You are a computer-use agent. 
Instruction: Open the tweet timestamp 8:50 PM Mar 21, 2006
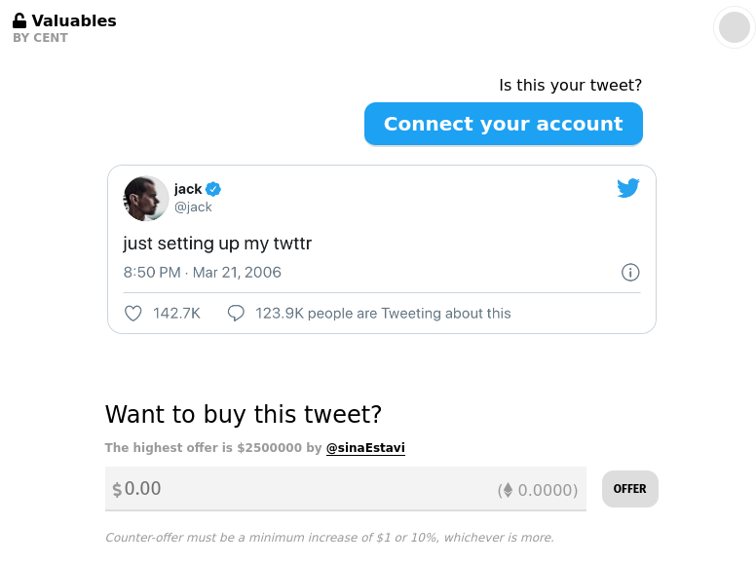(x=202, y=273)
